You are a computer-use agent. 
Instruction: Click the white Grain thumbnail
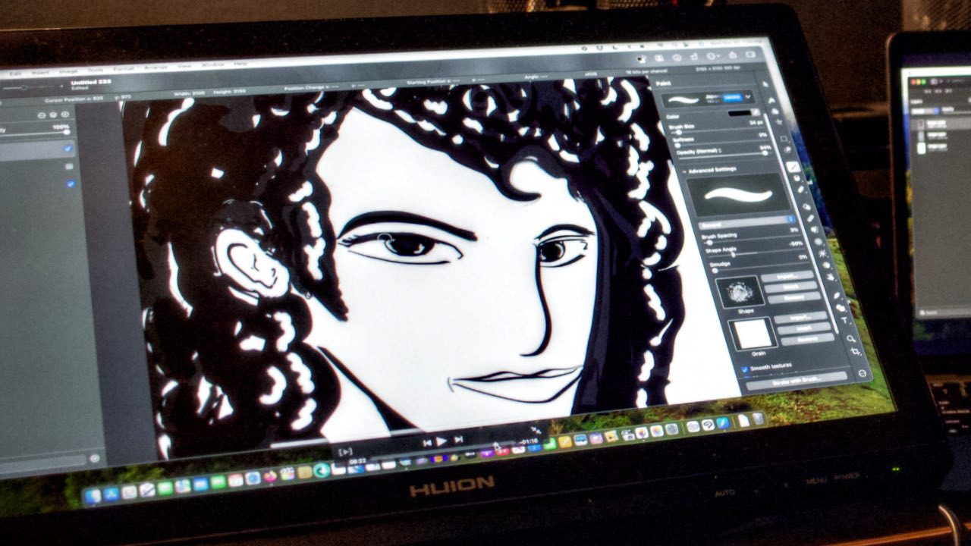click(x=753, y=333)
